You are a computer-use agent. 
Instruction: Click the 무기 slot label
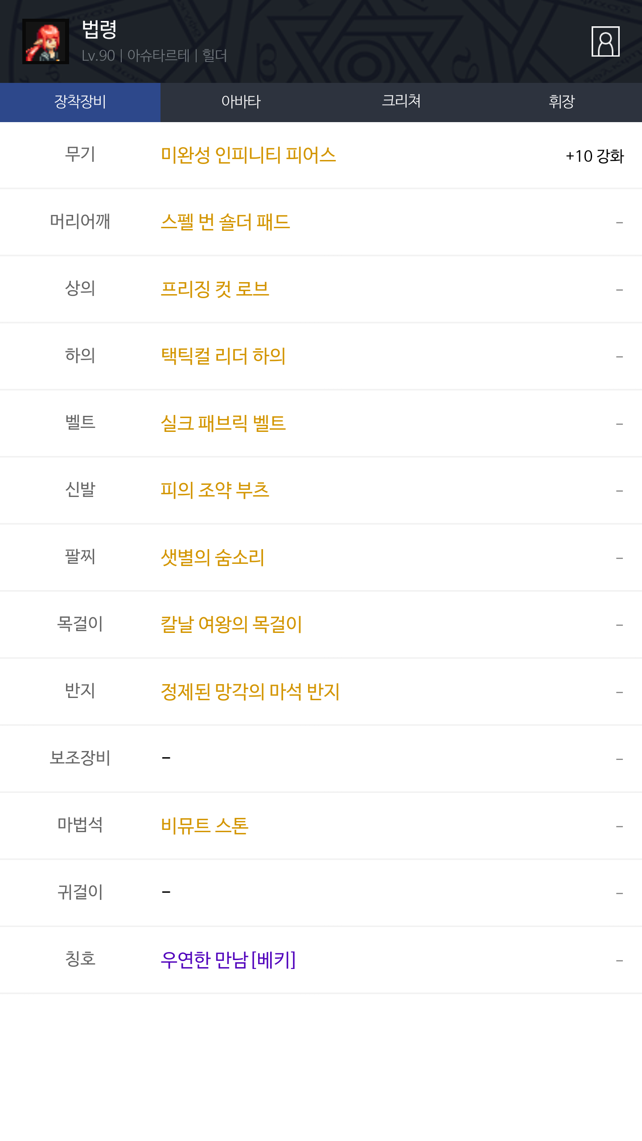click(x=80, y=154)
